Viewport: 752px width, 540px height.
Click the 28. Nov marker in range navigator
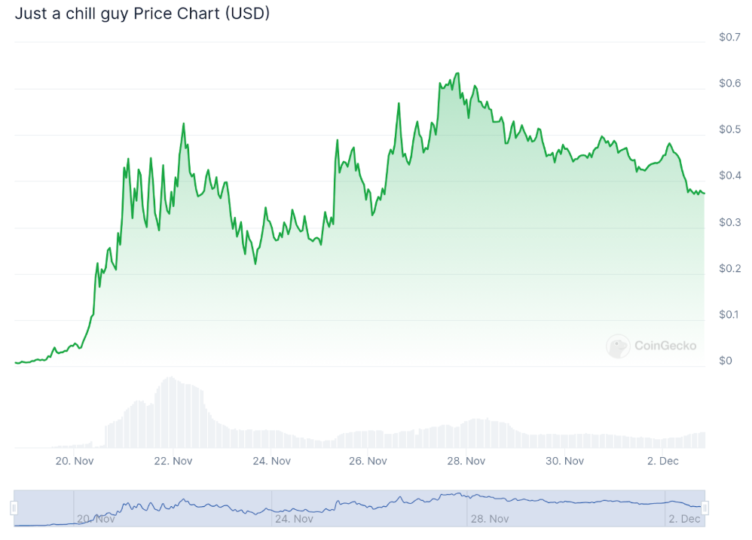coord(489,519)
